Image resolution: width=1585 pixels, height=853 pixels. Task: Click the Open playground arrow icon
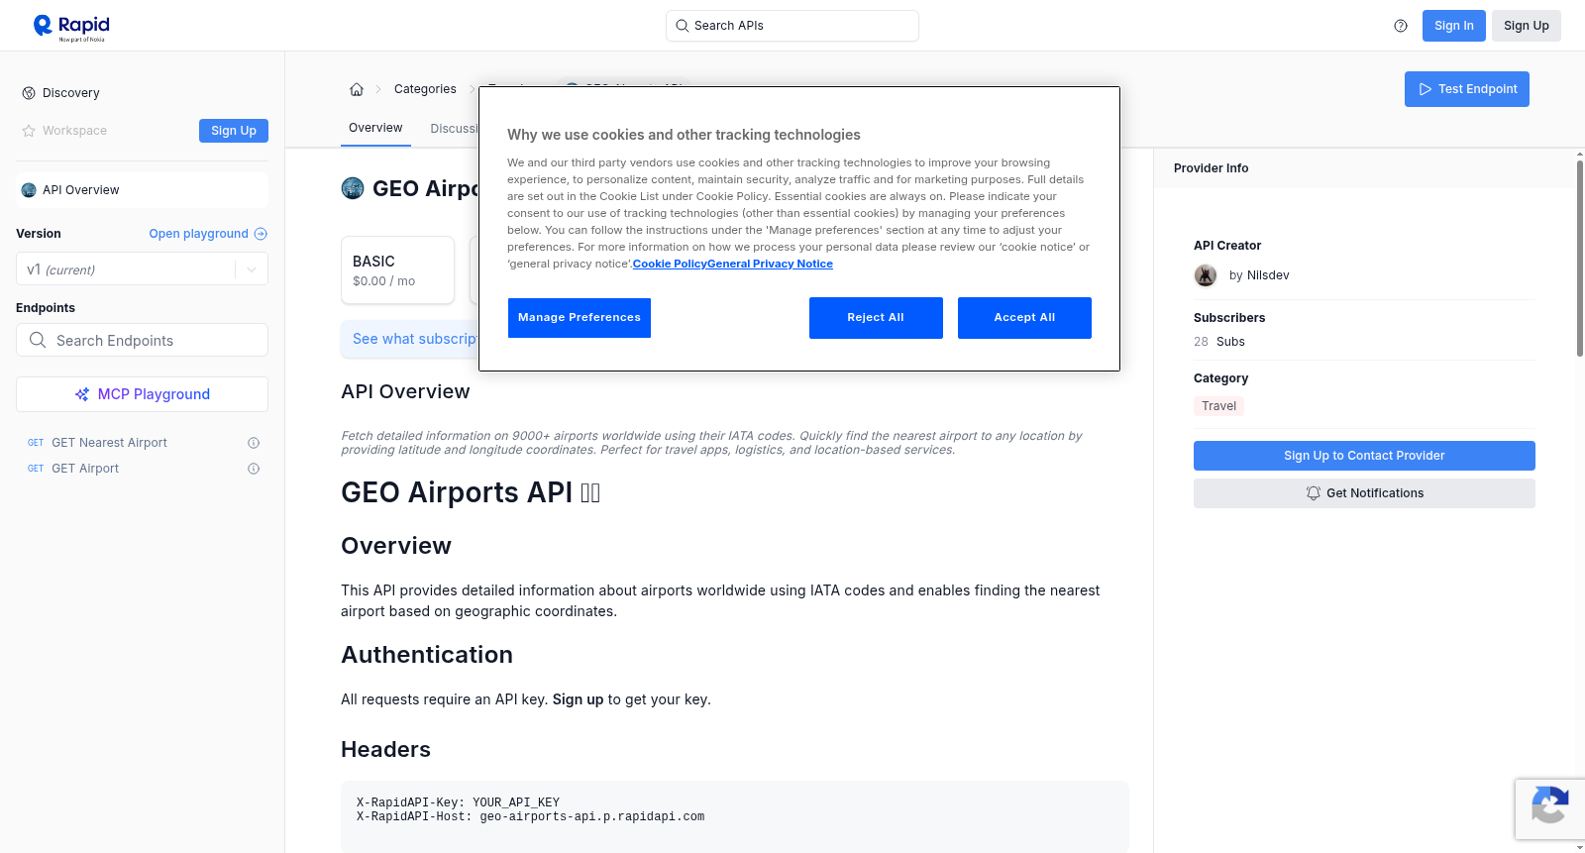point(261,234)
